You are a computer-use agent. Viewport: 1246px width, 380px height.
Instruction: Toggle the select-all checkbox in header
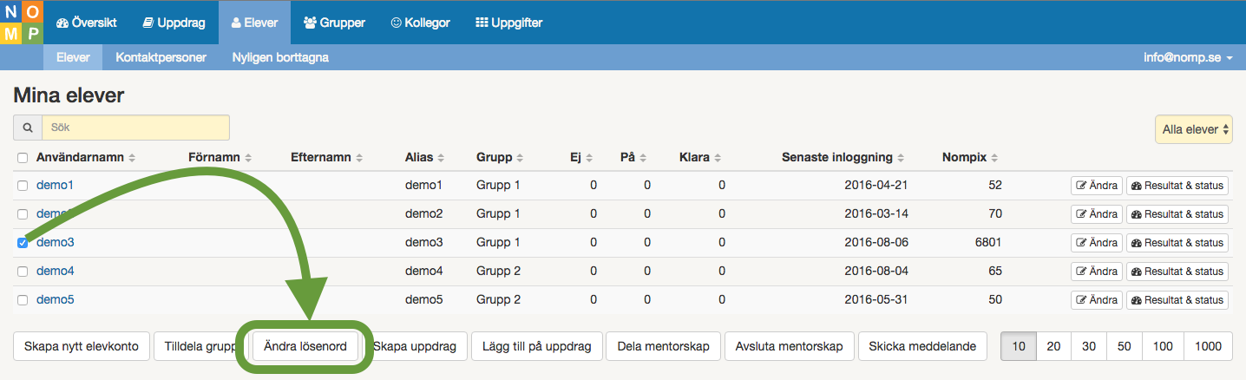pyautogui.click(x=23, y=158)
